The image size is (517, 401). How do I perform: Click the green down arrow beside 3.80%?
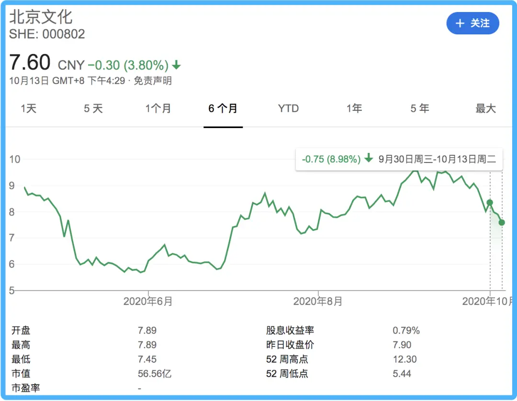click(176, 65)
